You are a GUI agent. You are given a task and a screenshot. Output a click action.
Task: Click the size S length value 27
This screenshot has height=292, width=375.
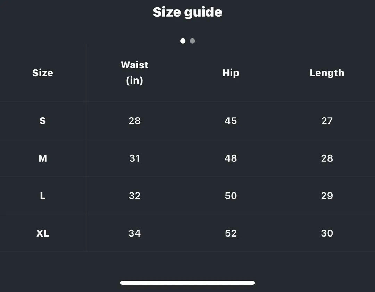[x=327, y=121]
